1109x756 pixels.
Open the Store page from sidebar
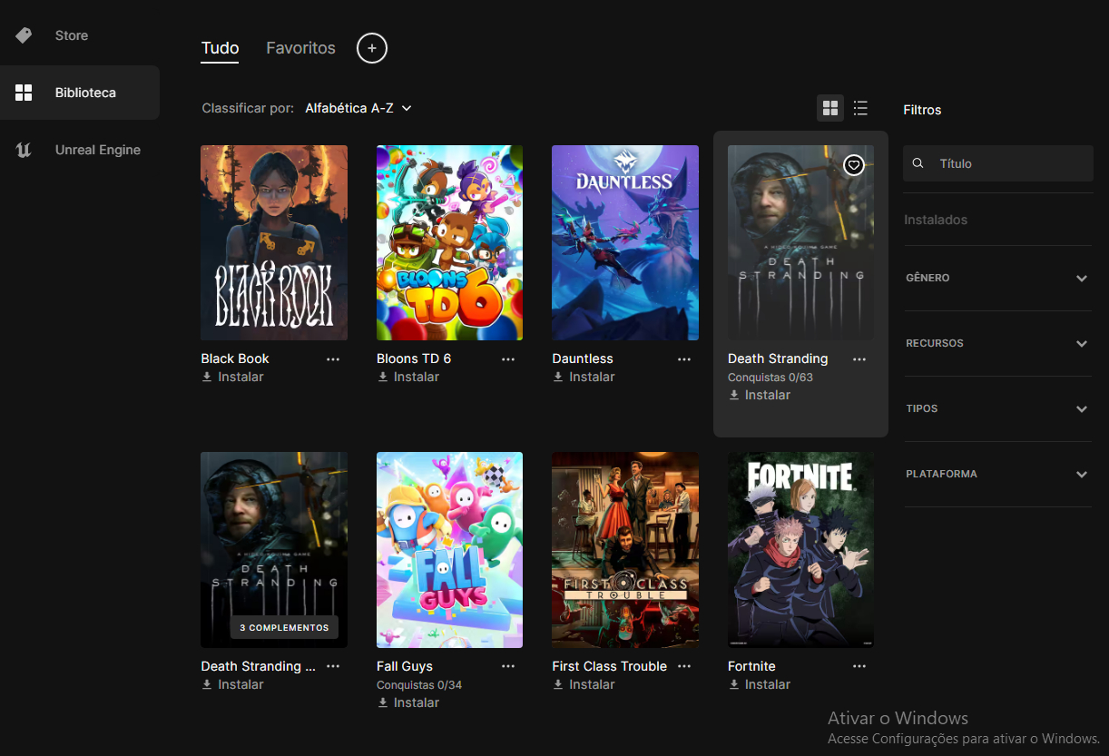coord(71,35)
